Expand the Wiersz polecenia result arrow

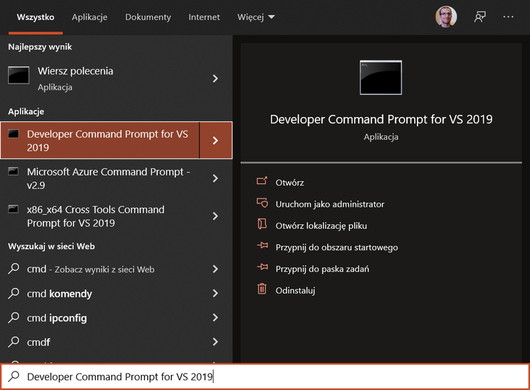pyautogui.click(x=215, y=79)
